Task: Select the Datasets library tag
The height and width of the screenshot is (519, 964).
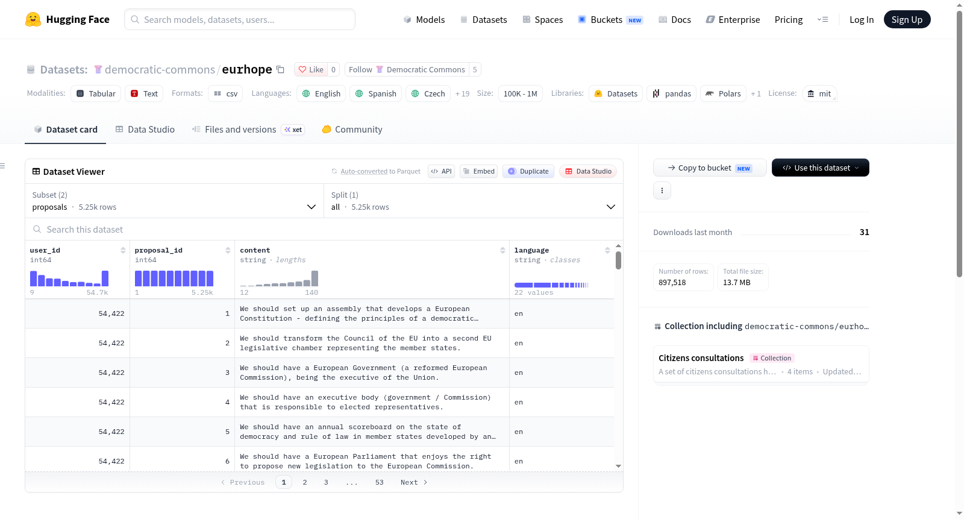Action: [x=616, y=93]
